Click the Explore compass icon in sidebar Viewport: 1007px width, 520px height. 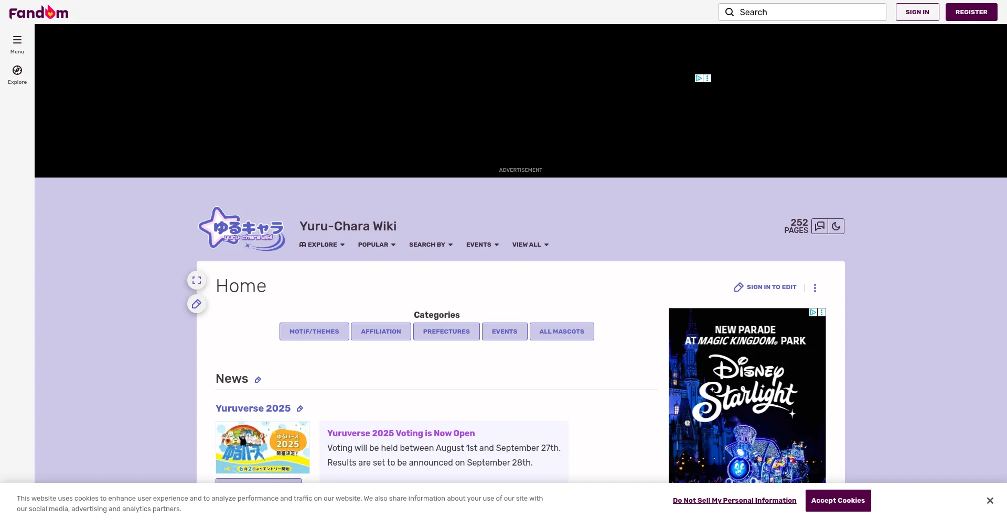(x=17, y=71)
